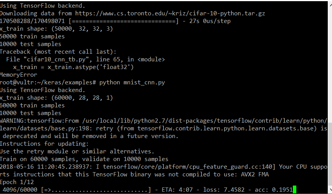Click the "Instructions for updating:" line
The height and width of the screenshot is (194, 332).
(44, 143)
